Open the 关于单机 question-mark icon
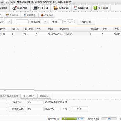This screenshot has height=121, width=121. click(95, 8)
